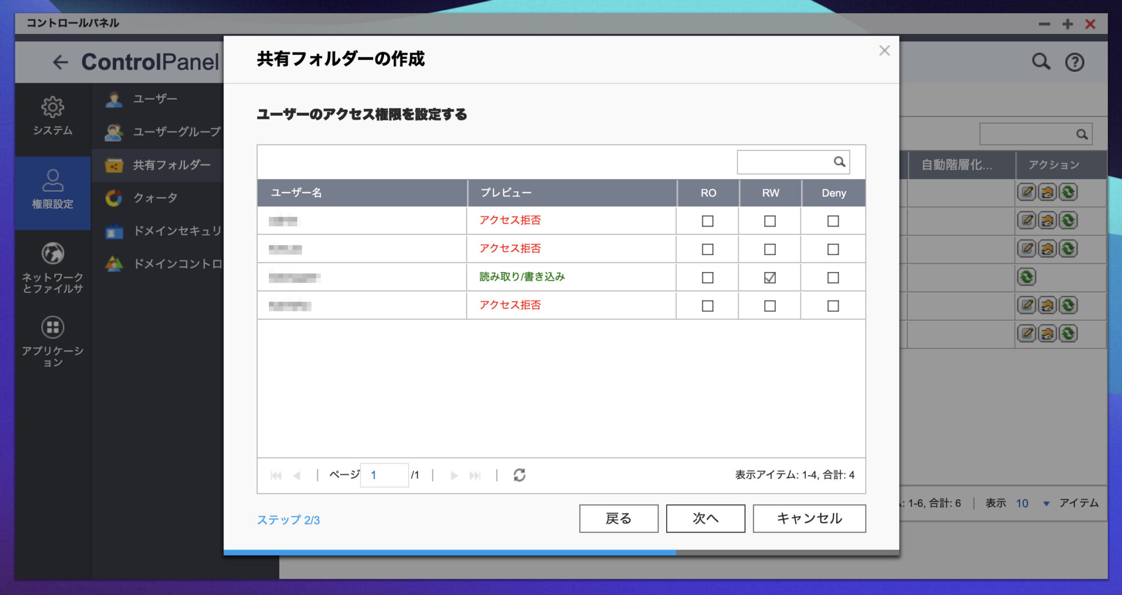Open ドメインセキュリティ settings

[115, 231]
